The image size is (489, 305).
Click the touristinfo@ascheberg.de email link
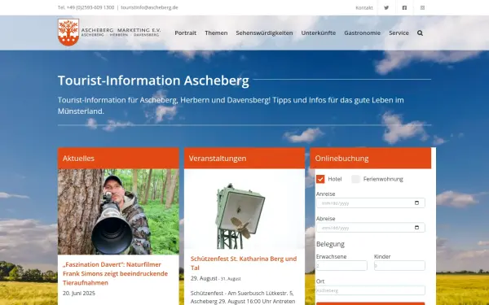pyautogui.click(x=149, y=7)
